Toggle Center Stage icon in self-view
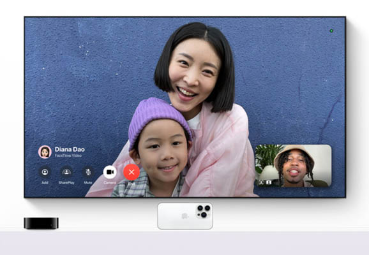Viewport: 369px width, 255px height. [x=261, y=182]
